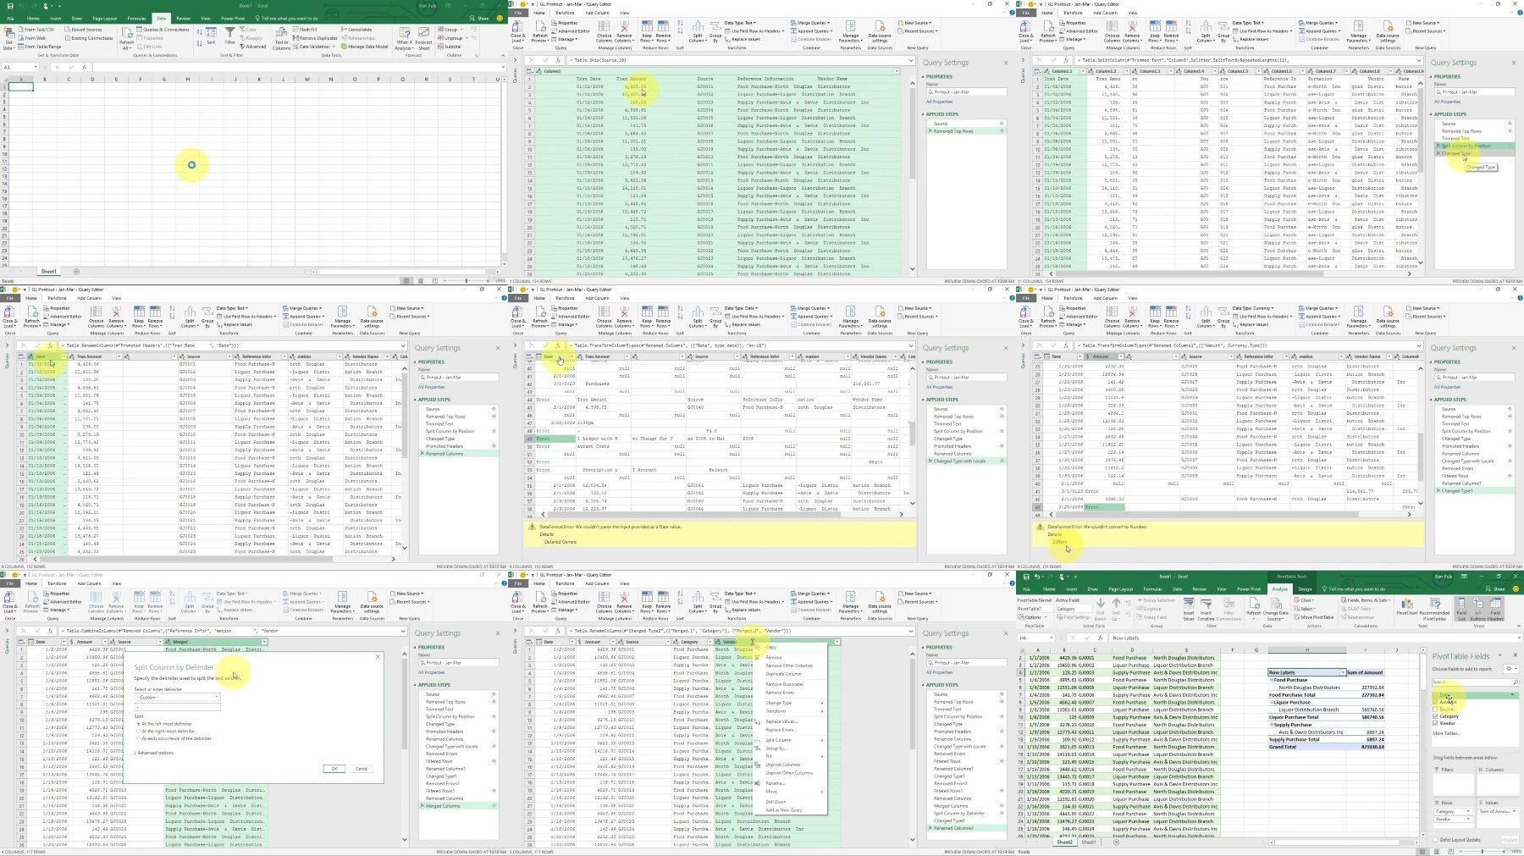
Task: Open the Queries & Connections pane button
Action: point(163,30)
